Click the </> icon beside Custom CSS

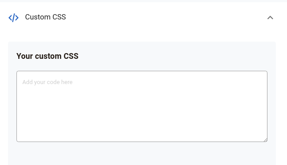[13, 18]
